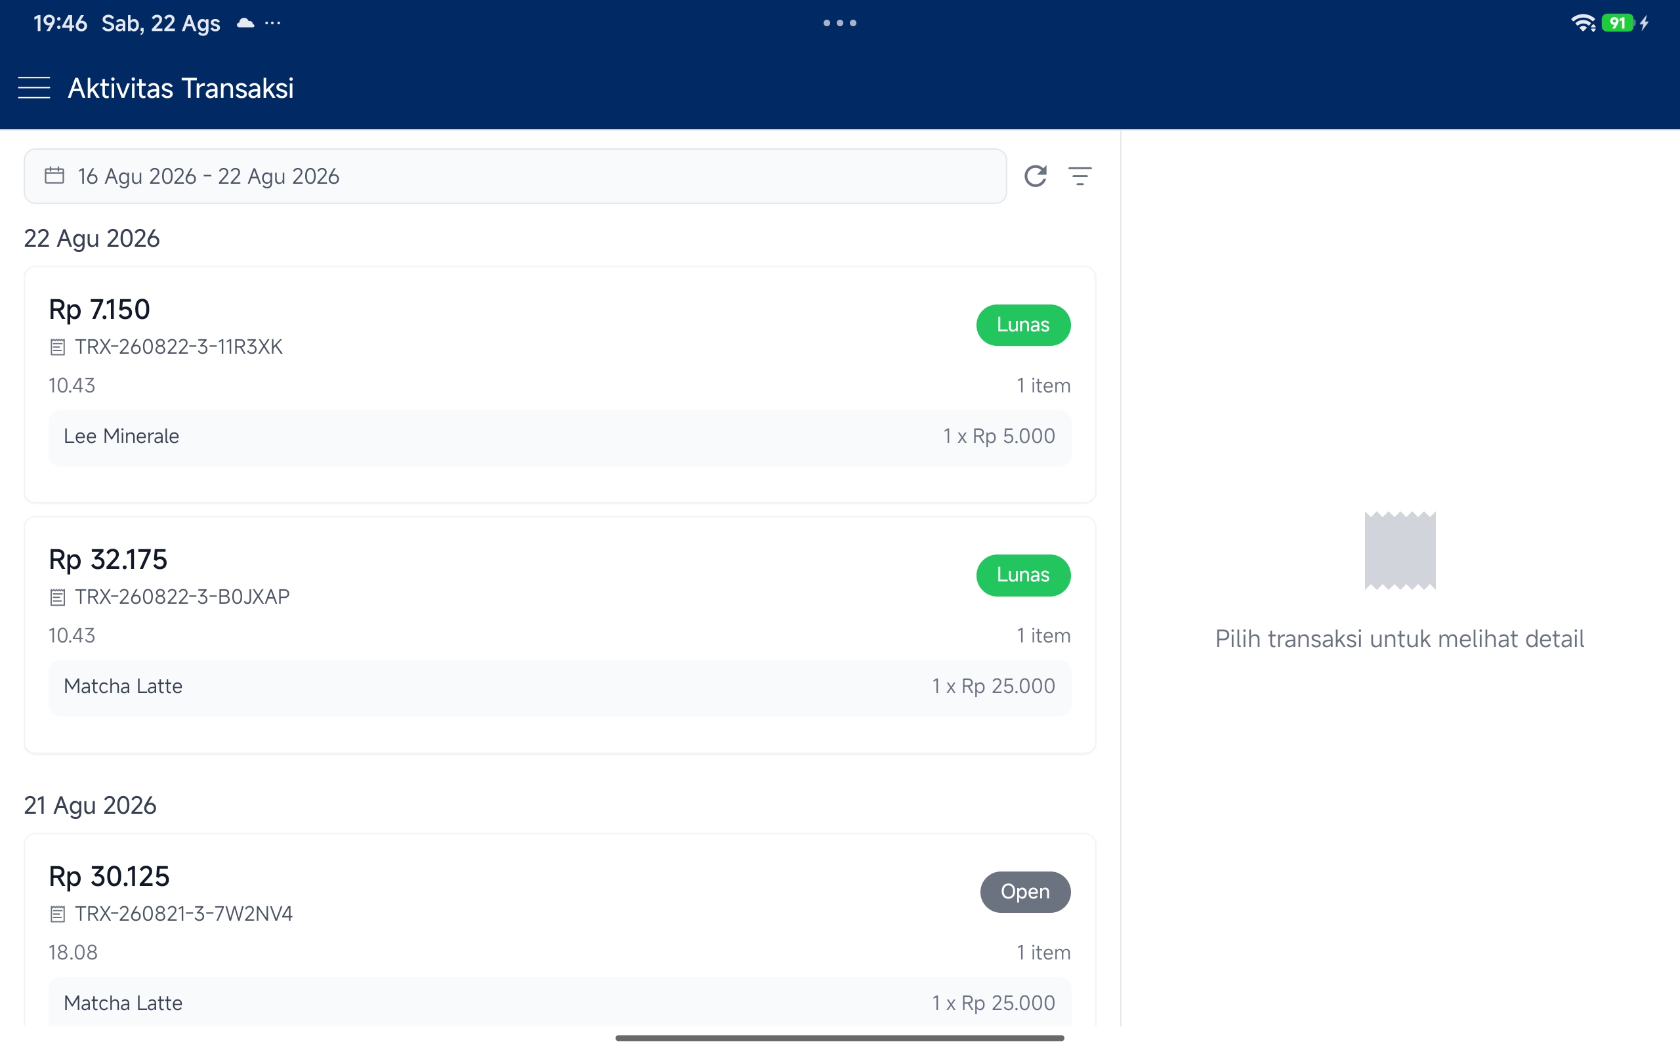Tap the Wi-Fi status icon
This screenshot has width=1680, height=1050.
[x=1584, y=23]
